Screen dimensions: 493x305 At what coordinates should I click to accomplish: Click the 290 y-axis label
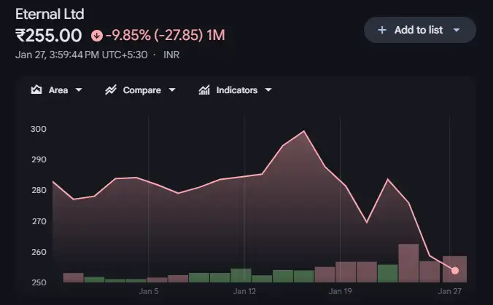[x=39, y=159]
